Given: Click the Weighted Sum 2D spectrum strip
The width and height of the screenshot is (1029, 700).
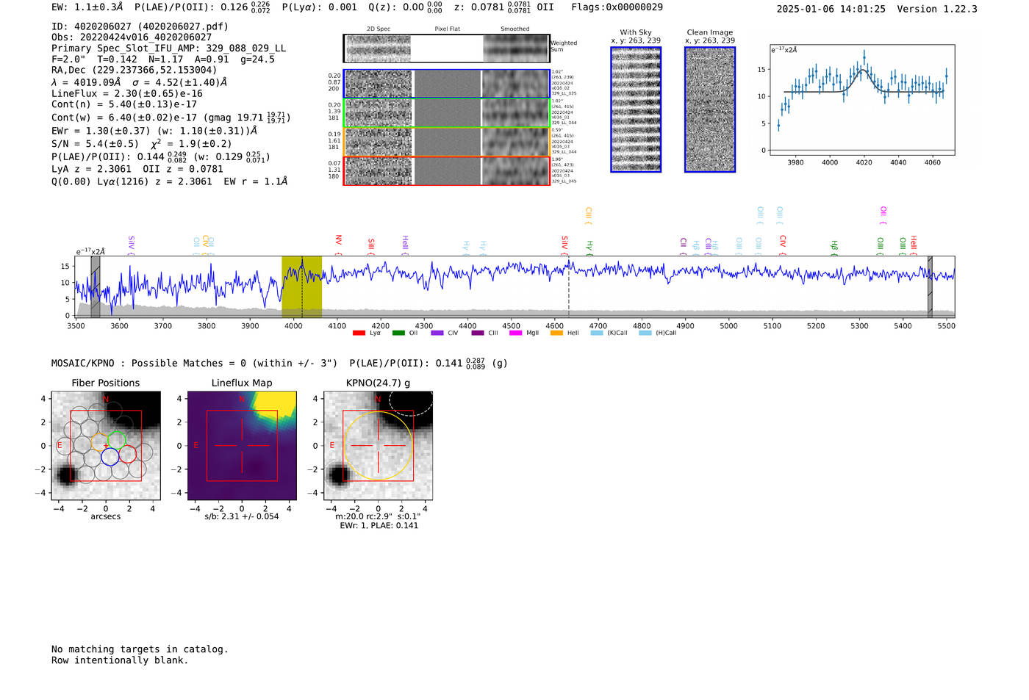Looking at the screenshot, I should [x=446, y=48].
